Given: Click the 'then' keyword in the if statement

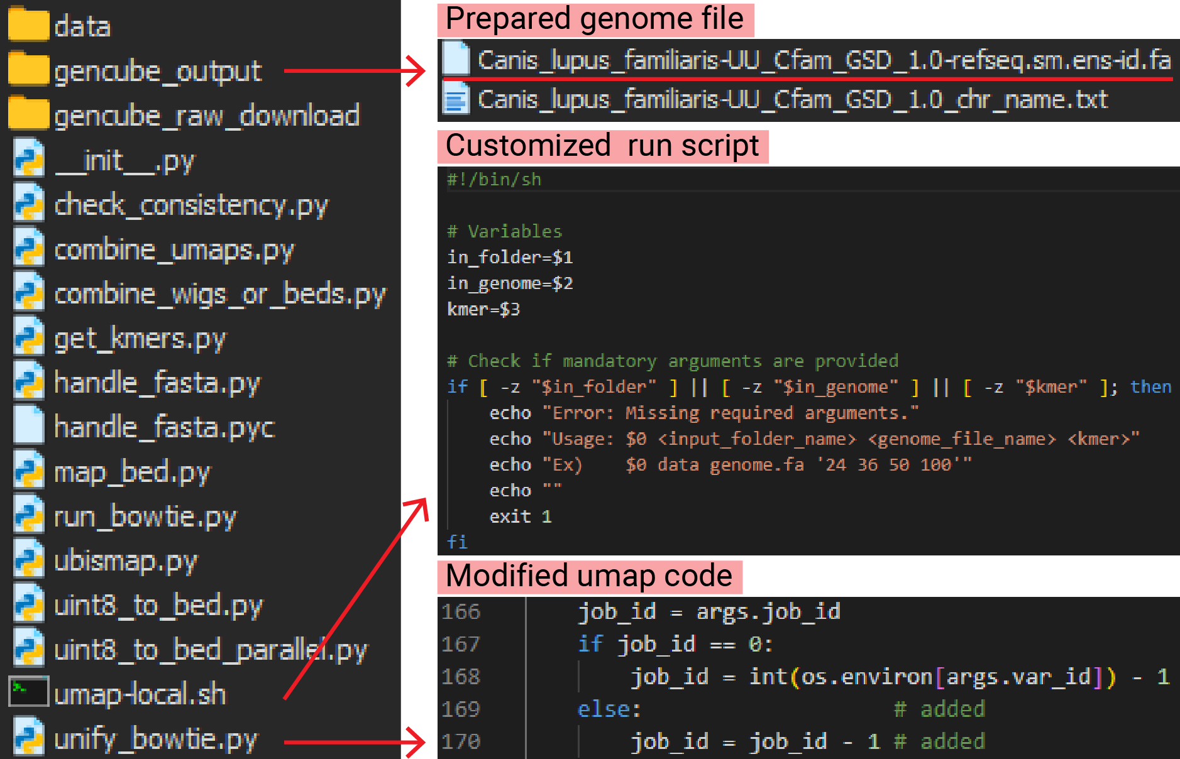Looking at the screenshot, I should pos(1150,386).
